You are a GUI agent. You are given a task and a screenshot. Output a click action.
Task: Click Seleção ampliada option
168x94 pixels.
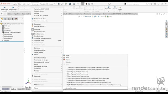click(39, 32)
